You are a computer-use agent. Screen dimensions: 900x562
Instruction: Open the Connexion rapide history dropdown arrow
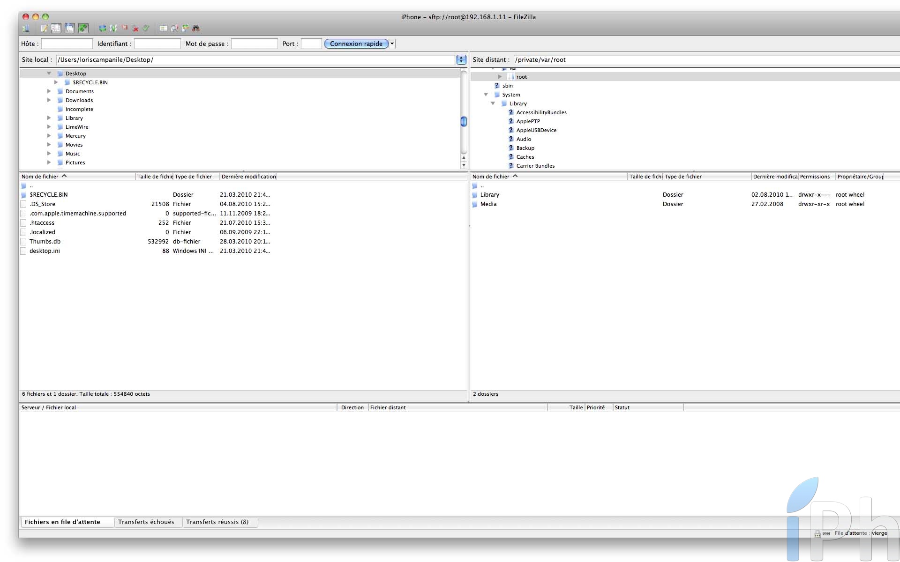click(392, 44)
